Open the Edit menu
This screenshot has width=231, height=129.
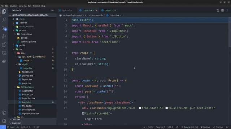[6, 6]
